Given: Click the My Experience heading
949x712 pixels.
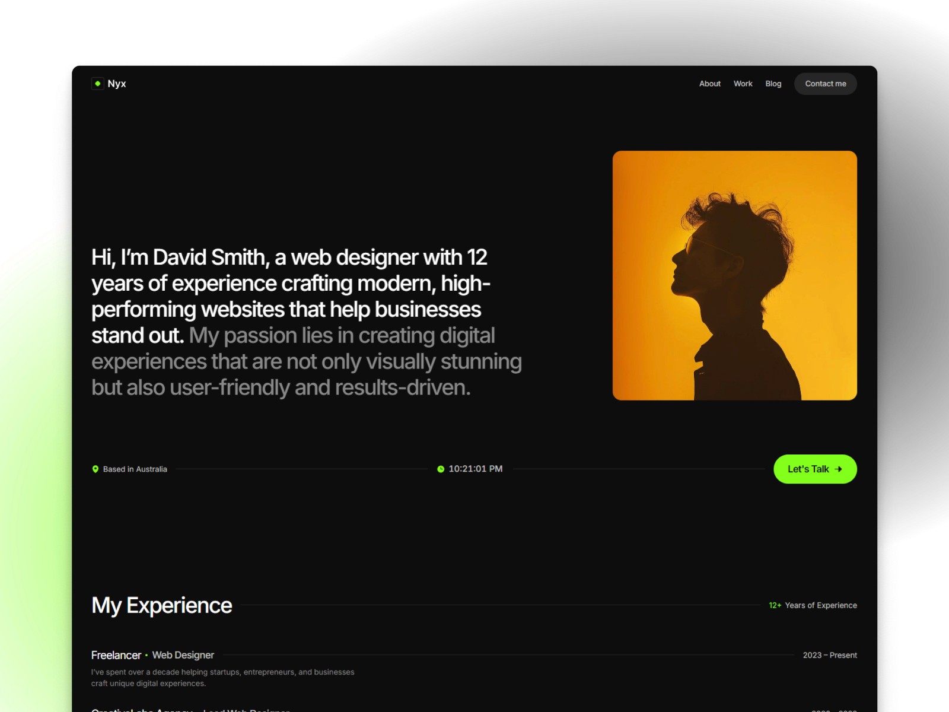Looking at the screenshot, I should [x=162, y=605].
